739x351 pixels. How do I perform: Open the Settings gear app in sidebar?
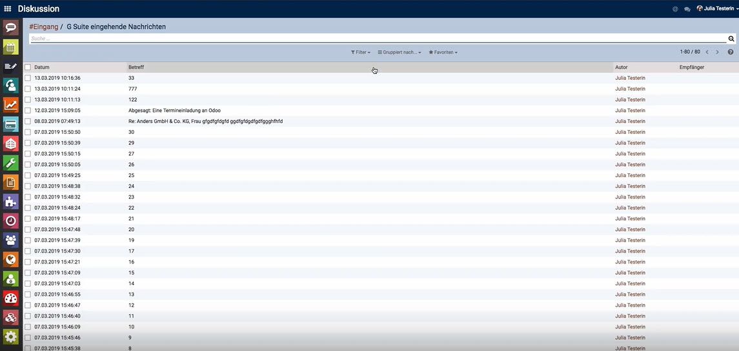click(11, 336)
